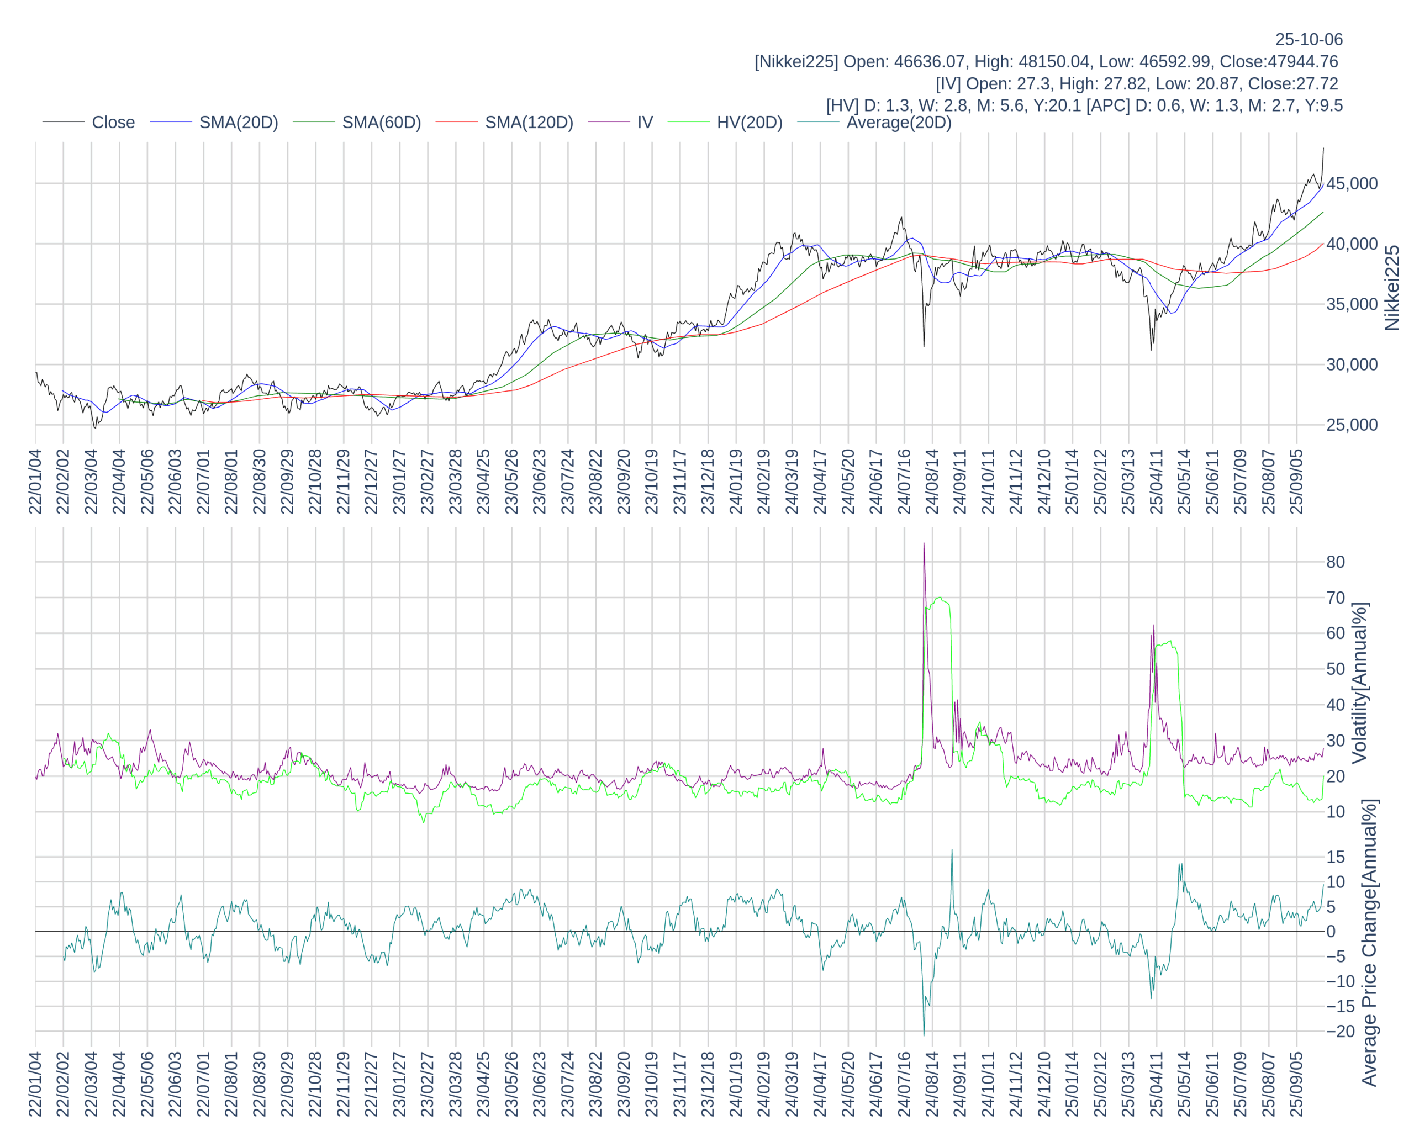This screenshot has width=1414, height=1131.
Task: Toggle SMA(60D) legend label
Action: pos(381,123)
